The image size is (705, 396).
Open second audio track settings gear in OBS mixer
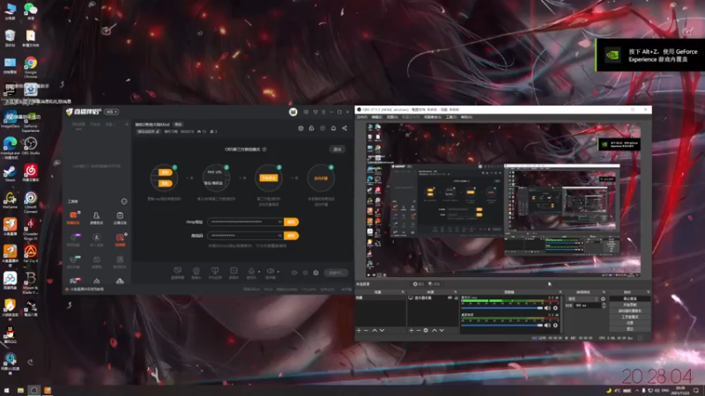pyautogui.click(x=556, y=325)
